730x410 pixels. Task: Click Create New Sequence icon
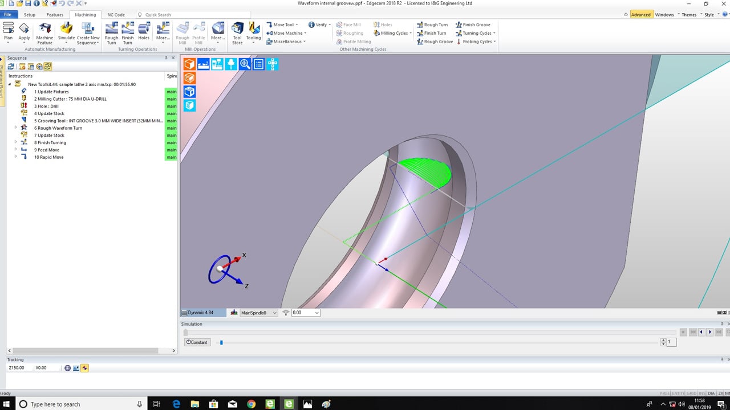88,33
